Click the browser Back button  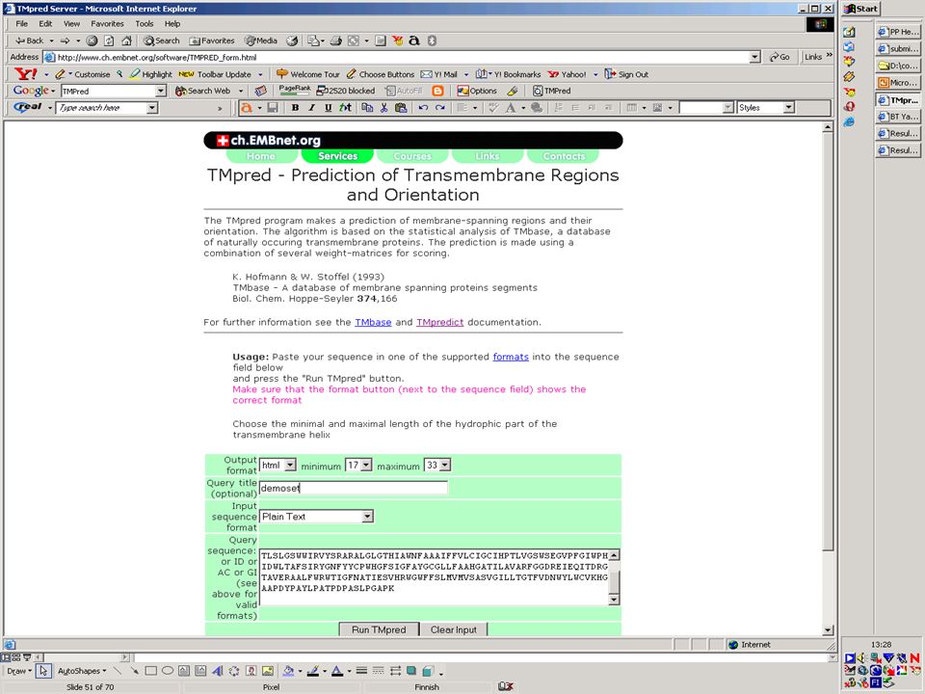tap(30, 40)
